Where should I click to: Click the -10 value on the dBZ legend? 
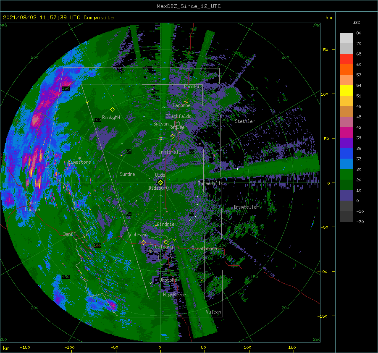coord(360,211)
